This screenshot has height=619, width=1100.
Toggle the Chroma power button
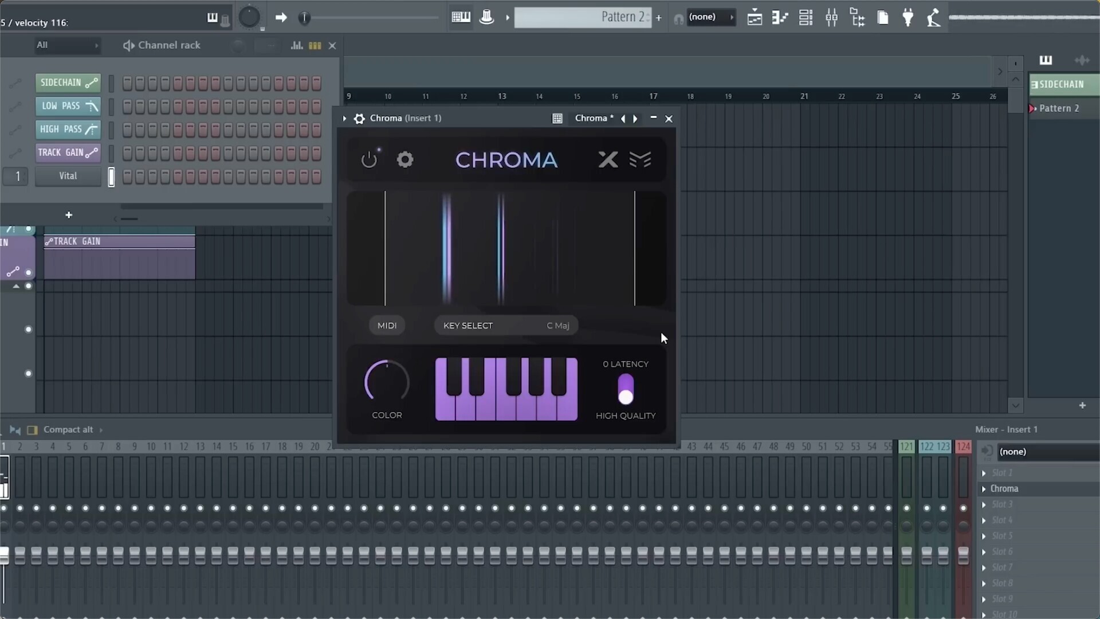(369, 159)
